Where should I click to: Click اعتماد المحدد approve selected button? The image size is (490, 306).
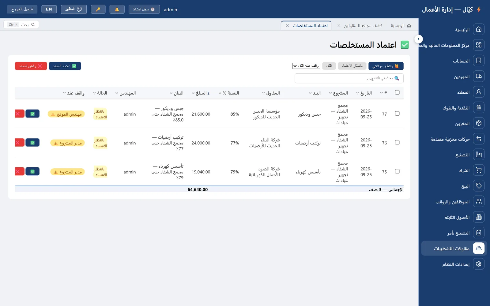coord(65,66)
